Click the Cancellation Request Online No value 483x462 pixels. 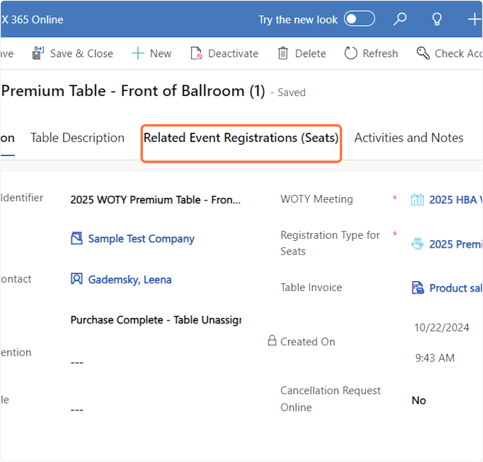coord(419,401)
